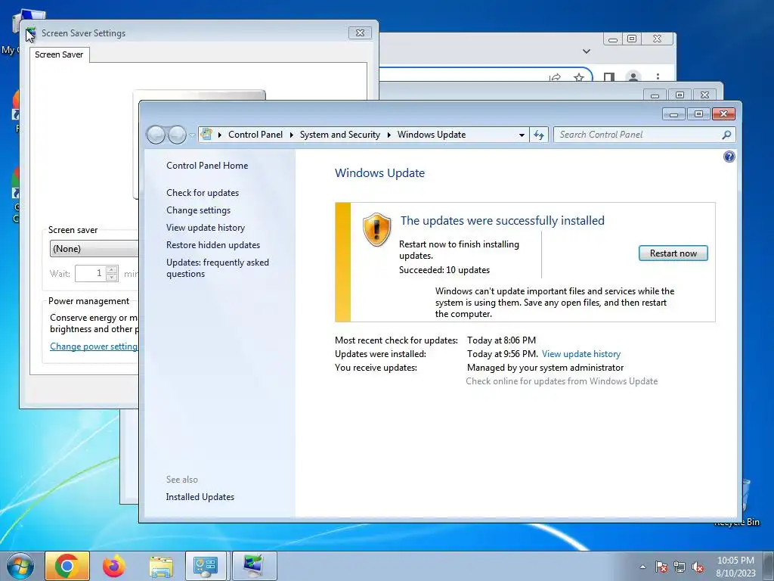Click Check online for updates from Windows Update
The image size is (774, 581).
[562, 381]
